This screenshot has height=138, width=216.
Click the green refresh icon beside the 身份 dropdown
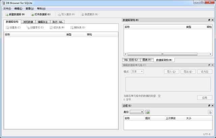tap(148, 112)
